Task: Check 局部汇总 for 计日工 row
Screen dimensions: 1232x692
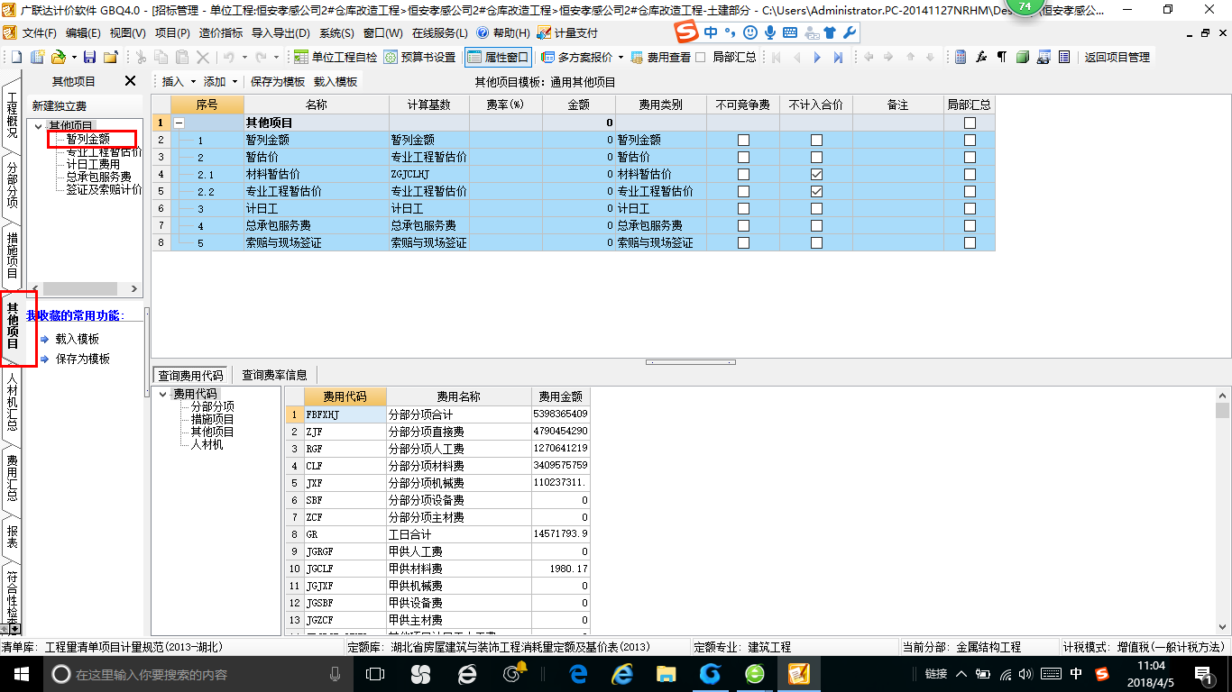Action: point(970,208)
